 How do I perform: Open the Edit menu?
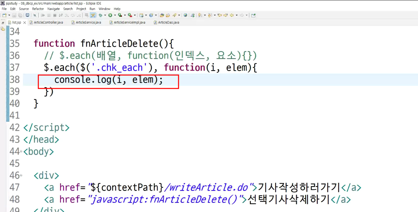point(13,9)
